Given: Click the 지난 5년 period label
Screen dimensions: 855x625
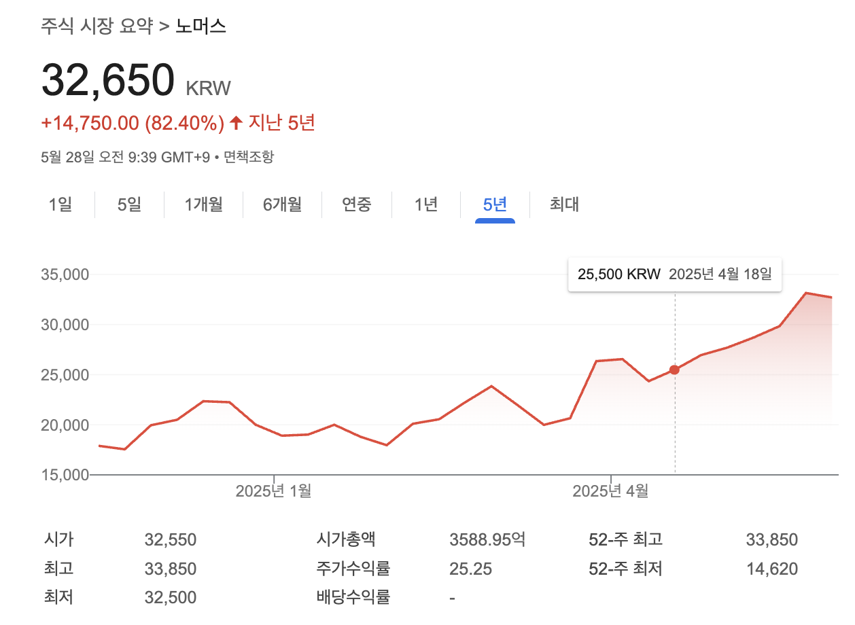Looking at the screenshot, I should coord(281,123).
